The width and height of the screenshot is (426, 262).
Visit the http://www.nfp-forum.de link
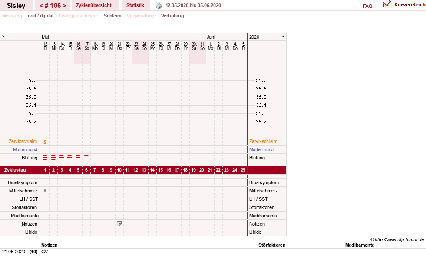(399, 239)
